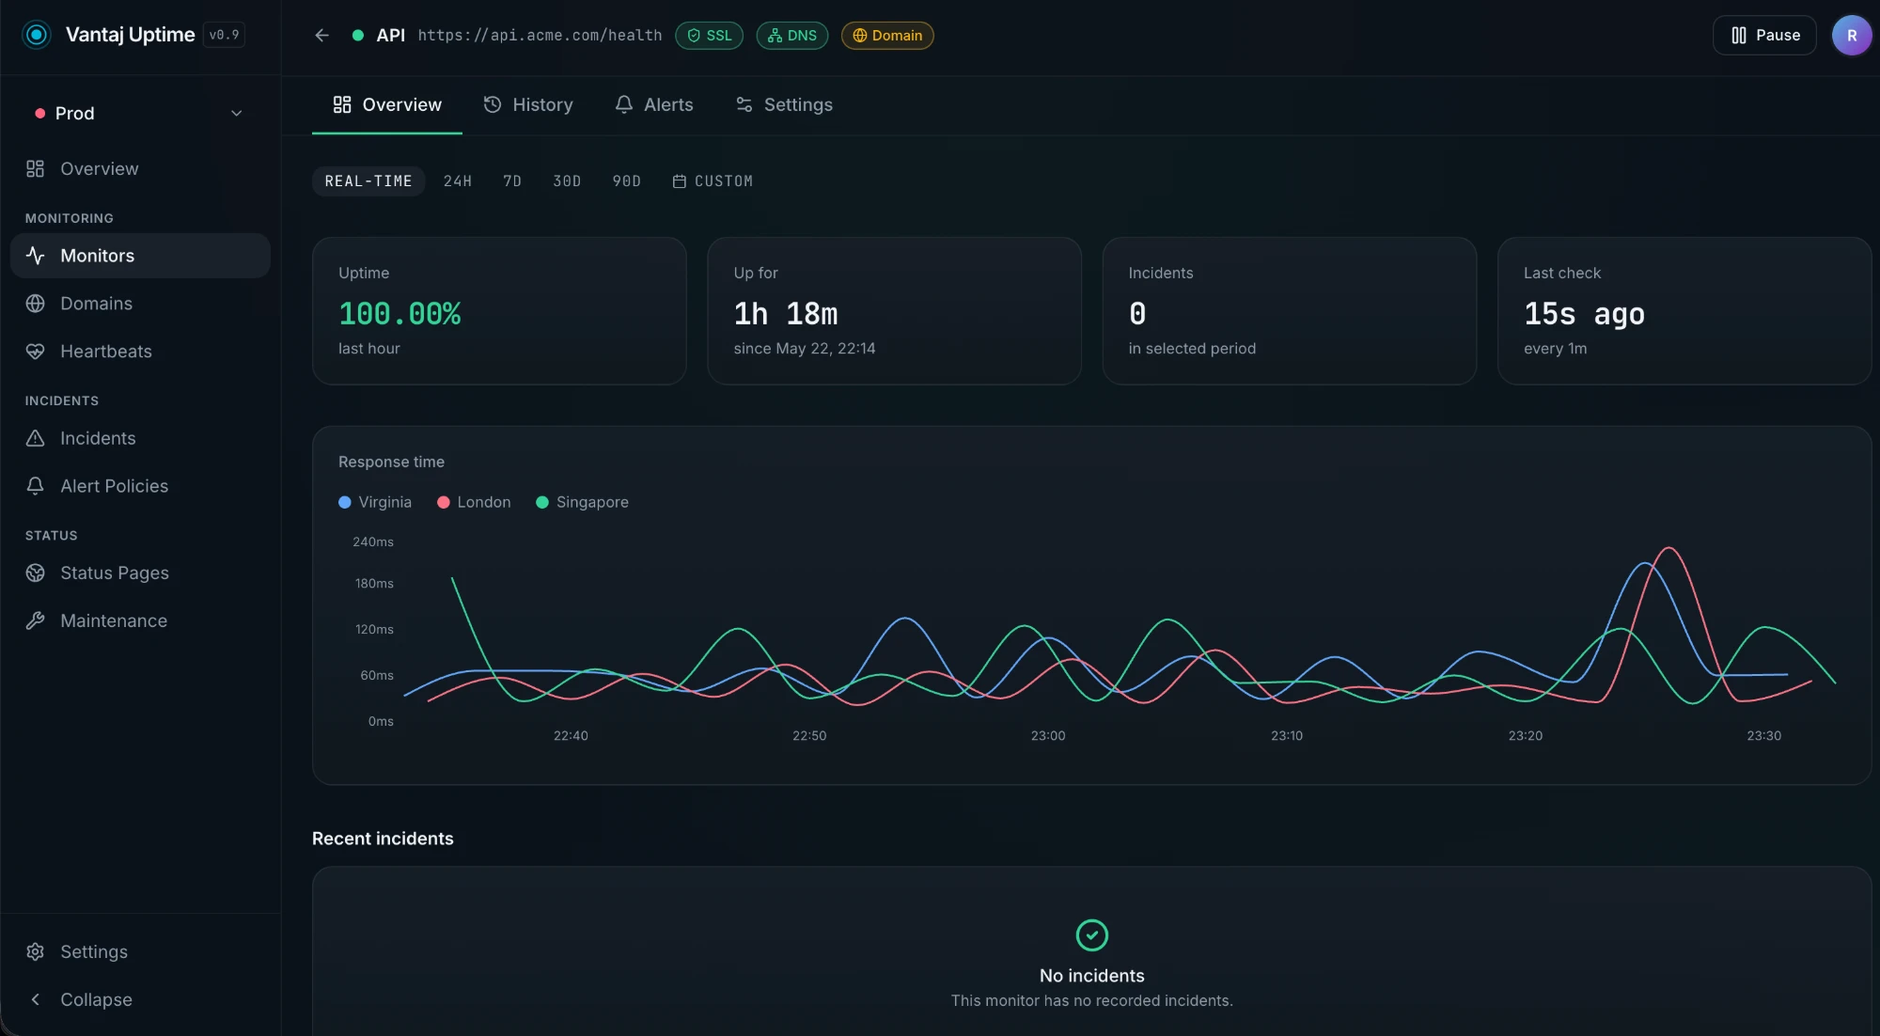This screenshot has width=1880, height=1036.
Task: Switch to the Alerts tab
Action: [x=654, y=104]
